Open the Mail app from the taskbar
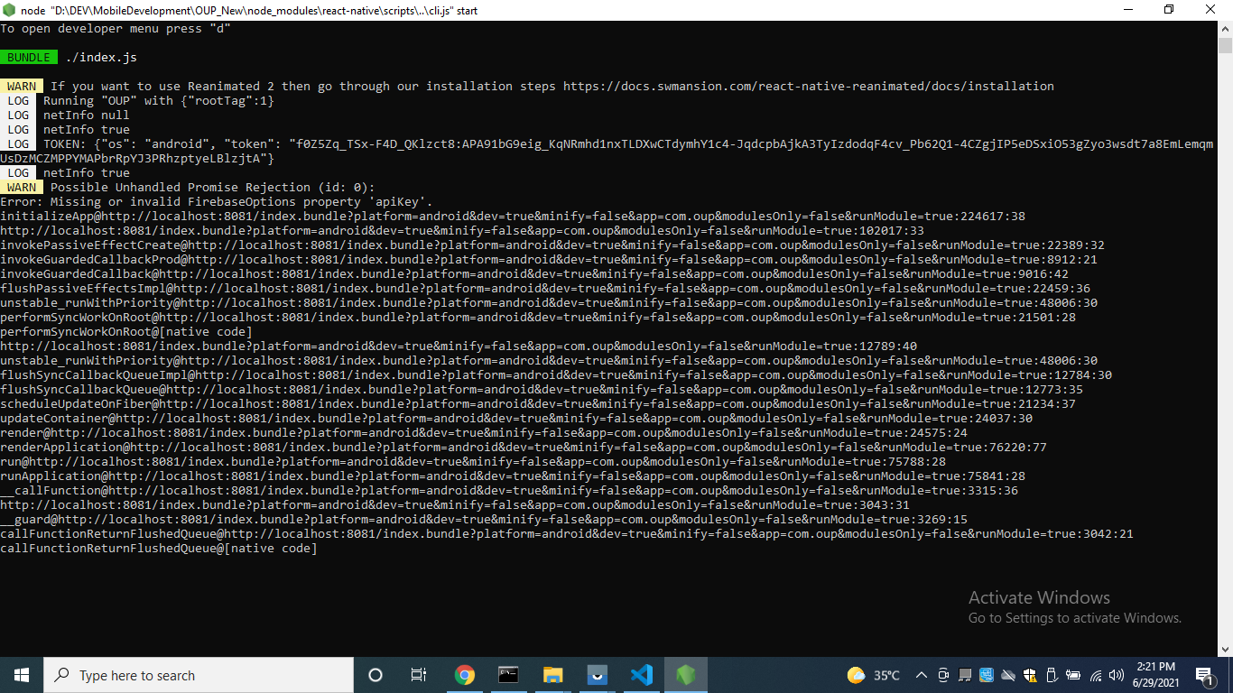 [x=596, y=674]
